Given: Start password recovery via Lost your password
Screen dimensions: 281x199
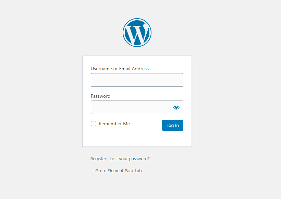Looking at the screenshot, I should 130,159.
